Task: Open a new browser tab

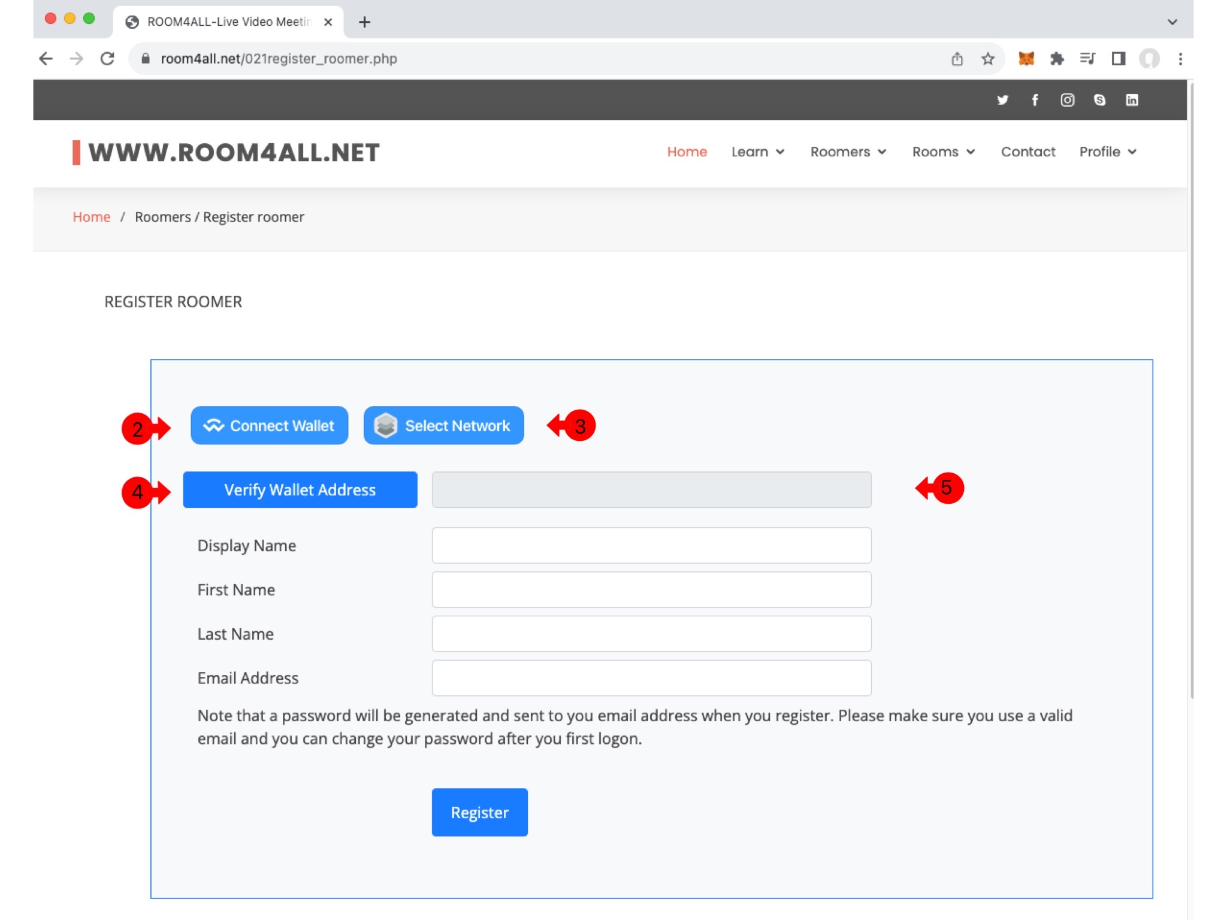Action: click(364, 22)
